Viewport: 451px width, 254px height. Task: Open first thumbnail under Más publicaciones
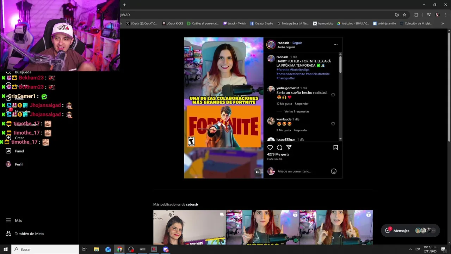point(190,228)
